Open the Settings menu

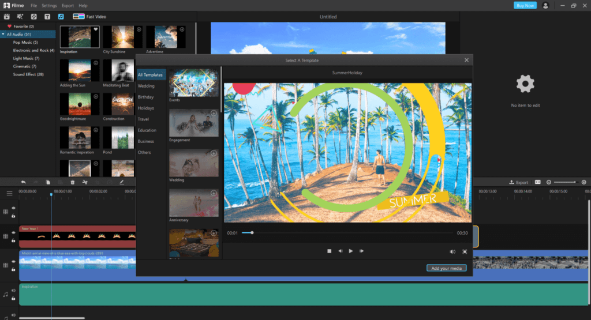coord(49,6)
